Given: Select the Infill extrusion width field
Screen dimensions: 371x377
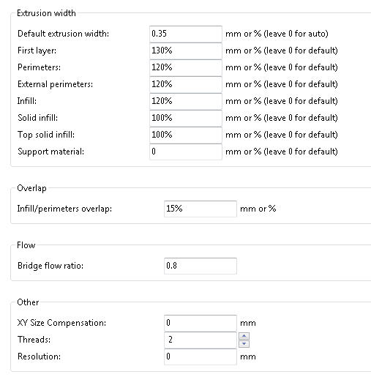Looking at the screenshot, I should pyautogui.click(x=186, y=101).
